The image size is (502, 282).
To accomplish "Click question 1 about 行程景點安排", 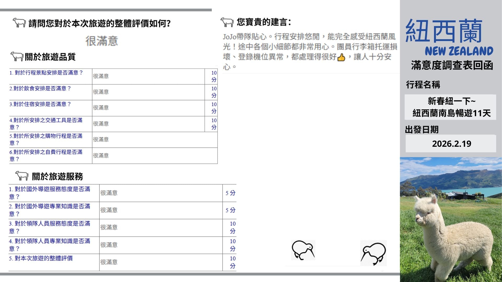I will tap(46, 73).
